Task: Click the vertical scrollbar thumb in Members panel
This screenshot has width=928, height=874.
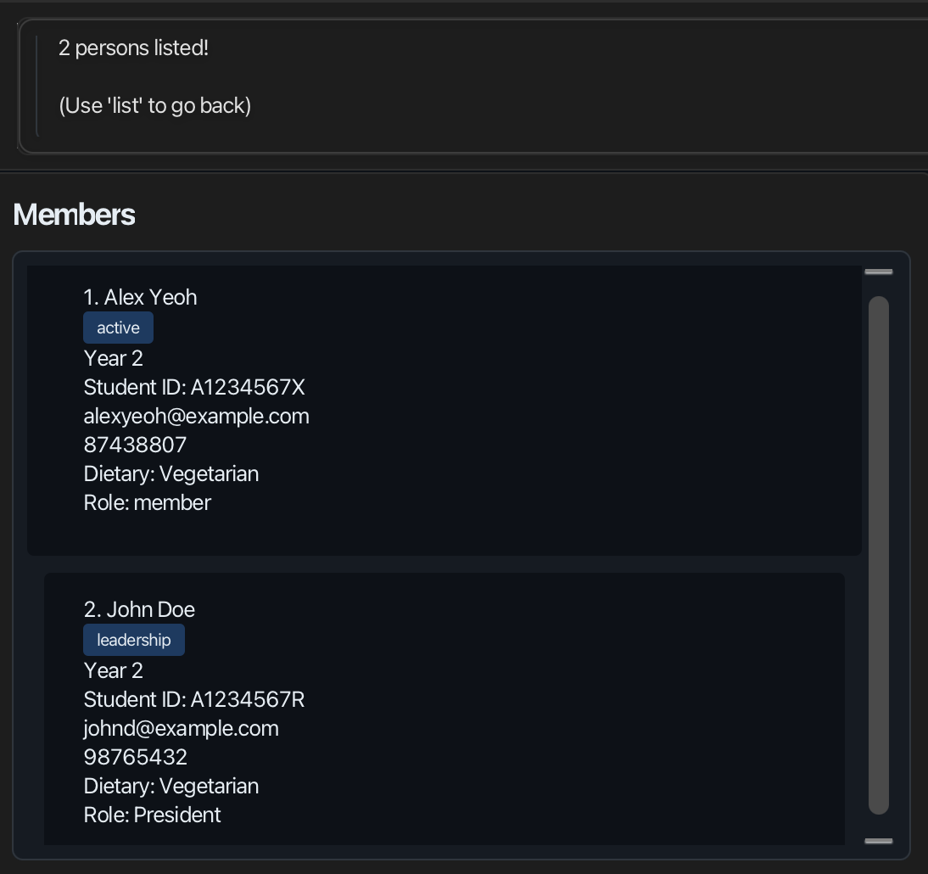Action: click(878, 556)
